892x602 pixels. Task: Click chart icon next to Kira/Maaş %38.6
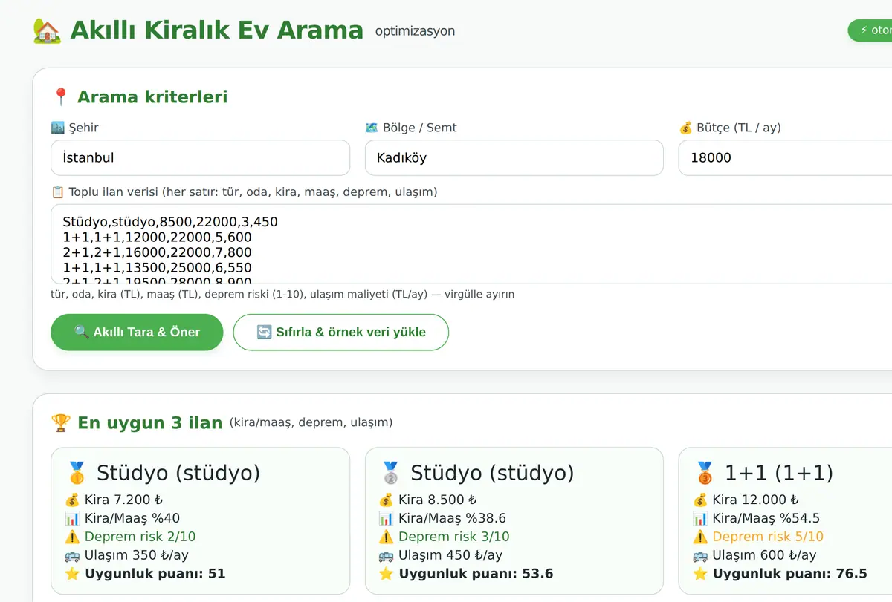[386, 518]
